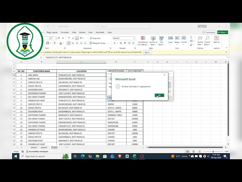This screenshot has height=182, width=242.
Task: Open the Automate tab
Action: tap(100, 32)
